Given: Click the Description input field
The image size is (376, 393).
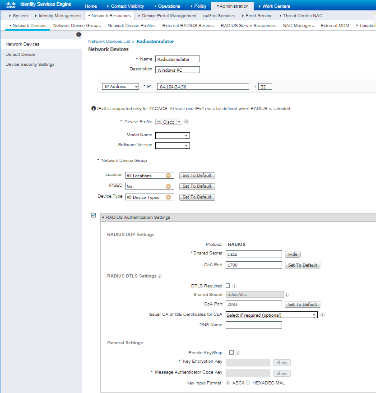Looking at the screenshot, I should coord(177,69).
